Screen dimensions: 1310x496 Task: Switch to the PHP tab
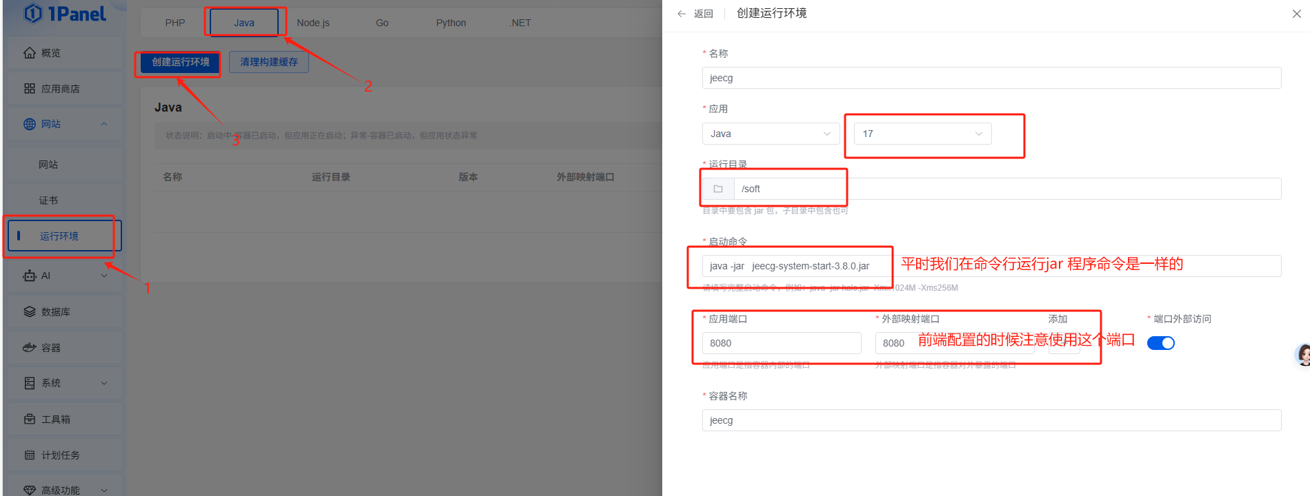click(x=175, y=23)
